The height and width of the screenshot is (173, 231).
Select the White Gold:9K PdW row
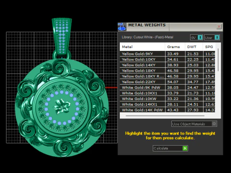point(167,87)
